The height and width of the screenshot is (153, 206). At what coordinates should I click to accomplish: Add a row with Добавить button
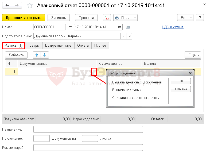16,55
